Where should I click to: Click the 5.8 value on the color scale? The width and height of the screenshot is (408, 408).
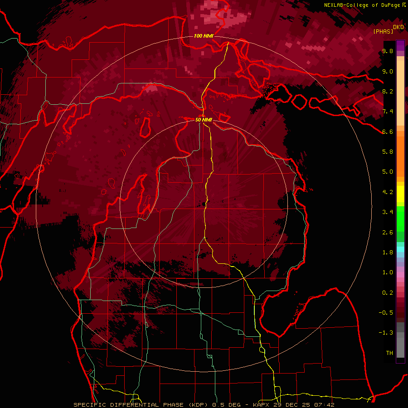tap(388, 152)
